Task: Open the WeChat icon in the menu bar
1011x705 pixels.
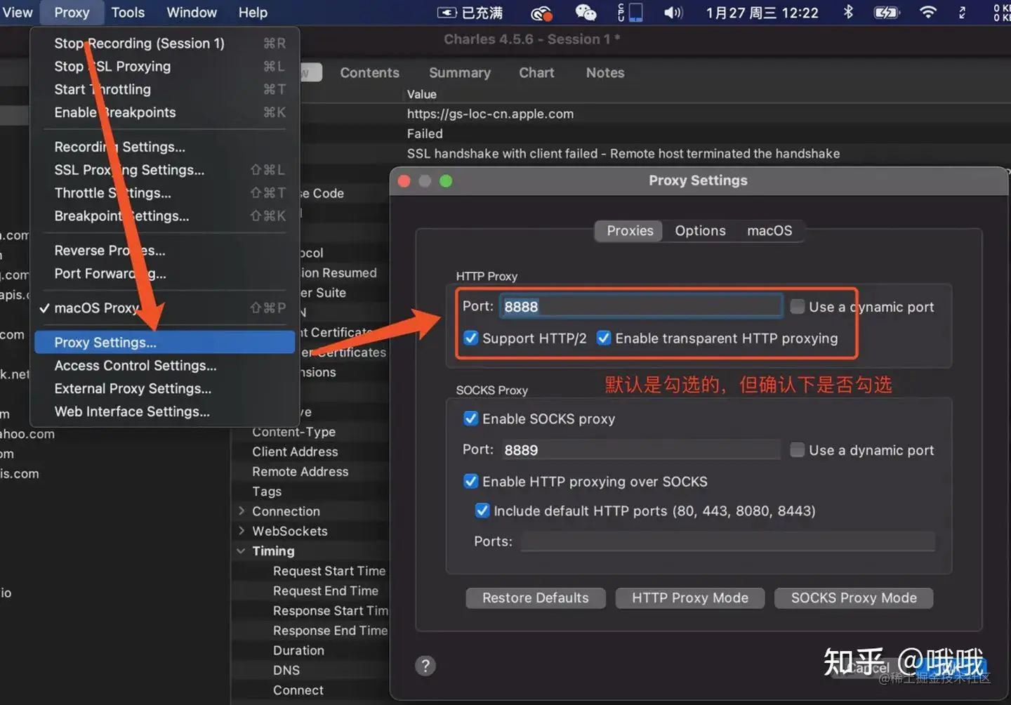Action: [586, 13]
